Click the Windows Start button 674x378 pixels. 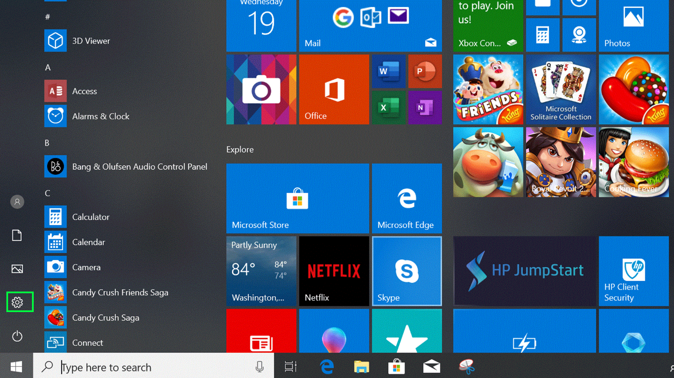point(17,366)
